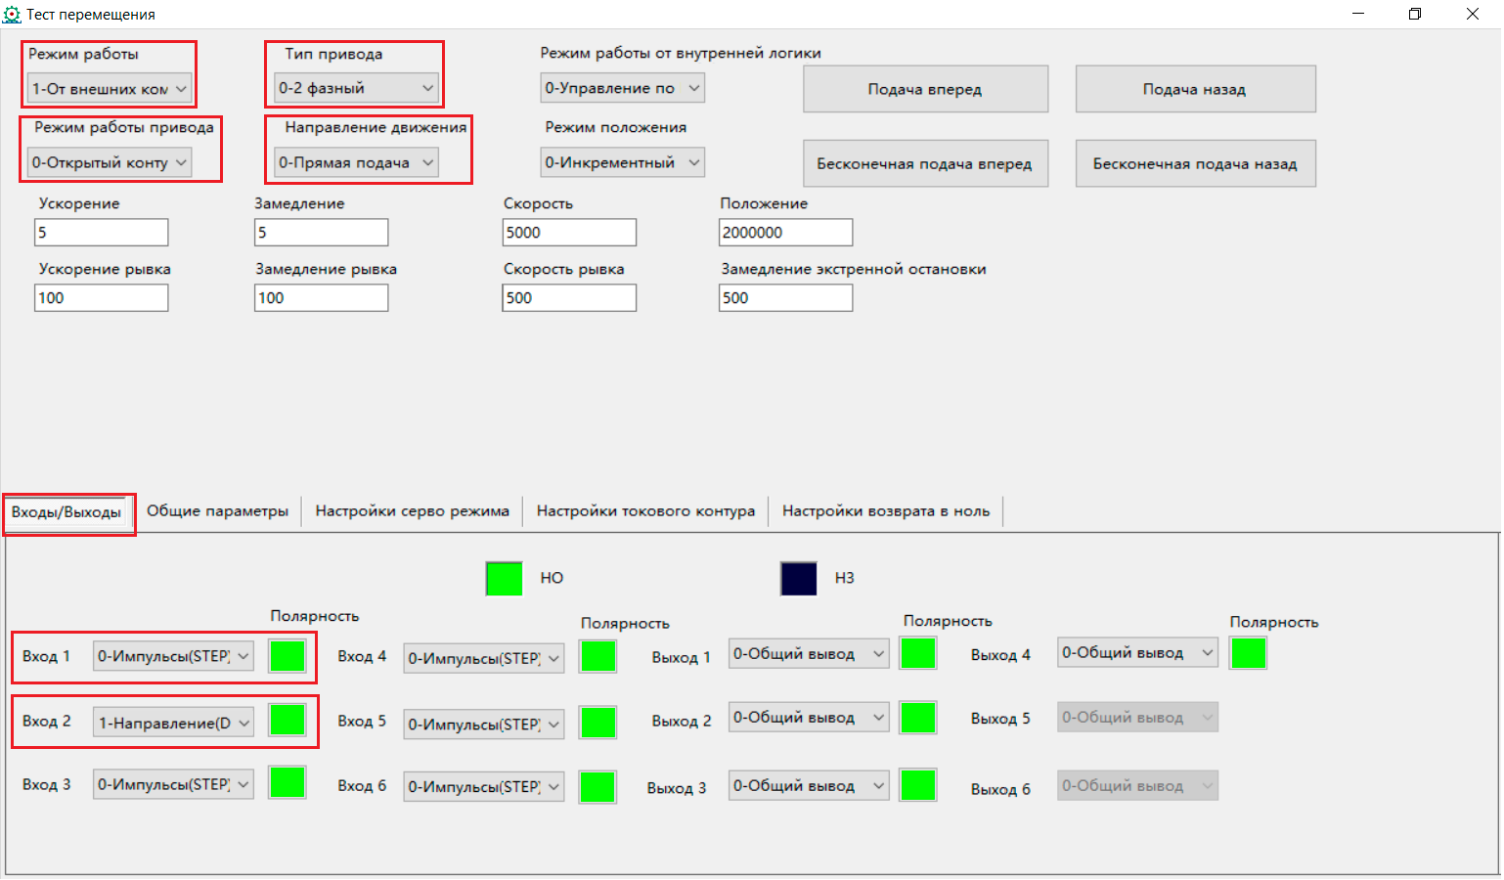The width and height of the screenshot is (1504, 880).
Task: Toggle polarity box for Выход 1
Action: coord(917,653)
